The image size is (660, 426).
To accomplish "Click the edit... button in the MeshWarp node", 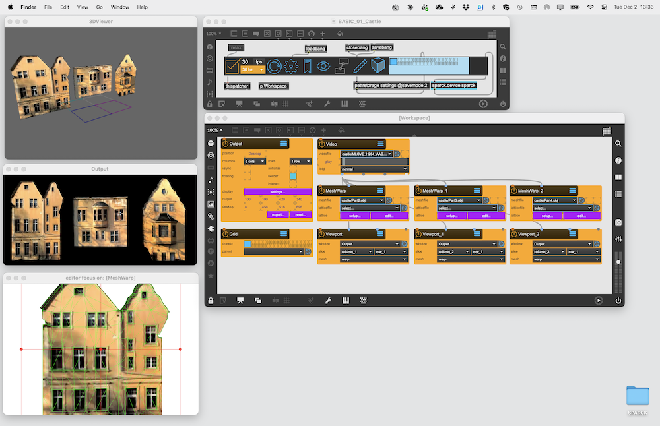I will click(390, 216).
